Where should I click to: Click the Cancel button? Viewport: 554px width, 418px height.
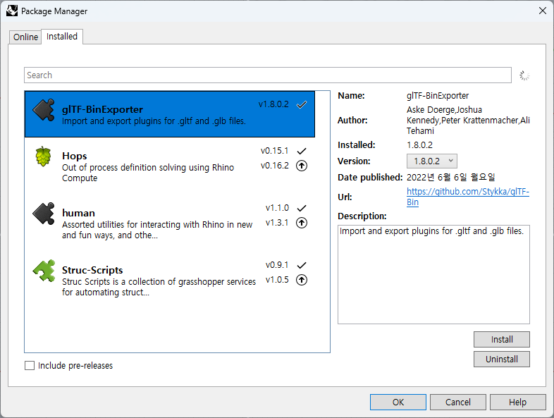[458, 402]
